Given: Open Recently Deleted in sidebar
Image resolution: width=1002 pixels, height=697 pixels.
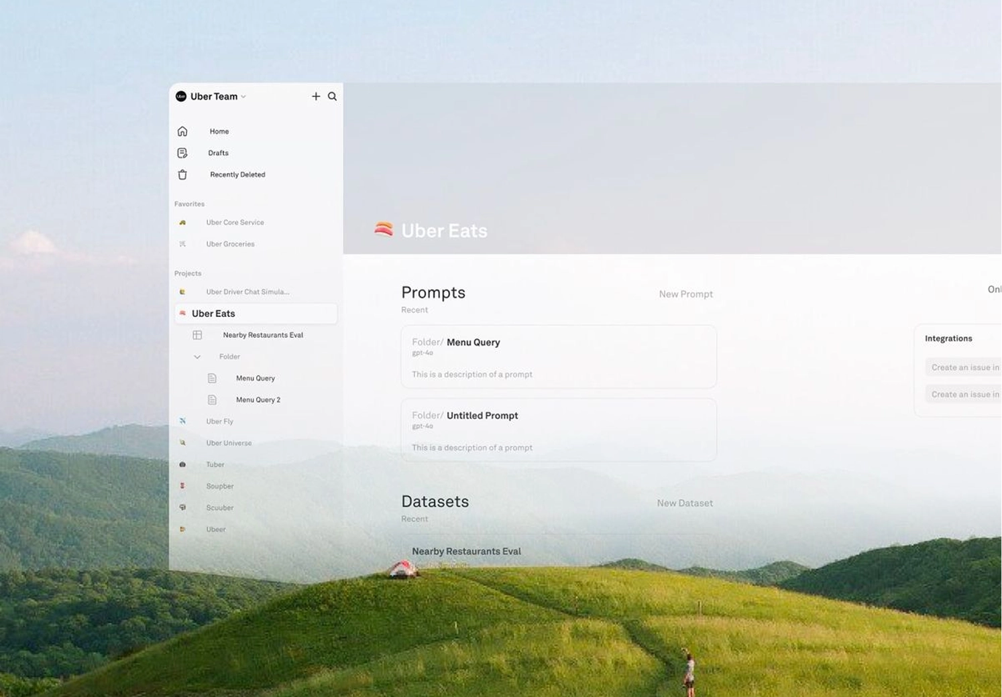Looking at the screenshot, I should [x=237, y=174].
